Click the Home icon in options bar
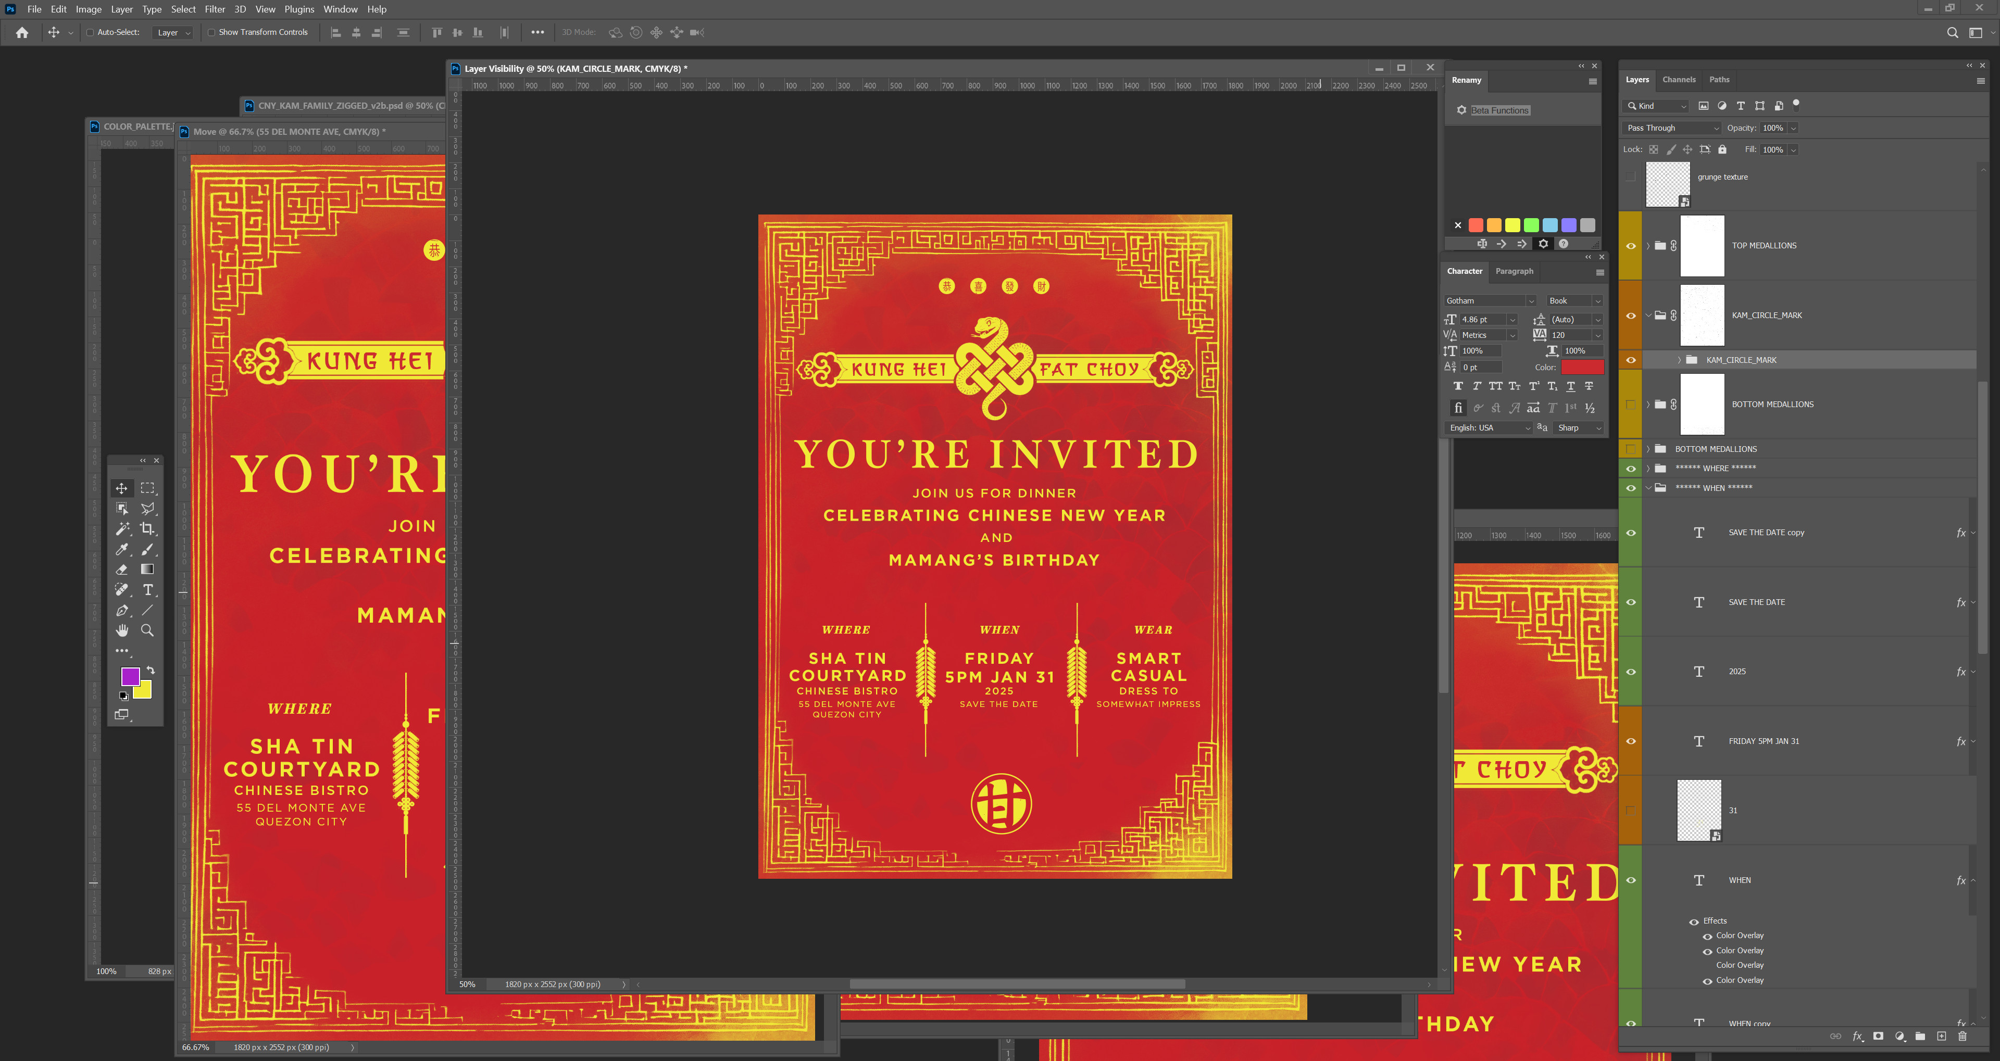 22,33
